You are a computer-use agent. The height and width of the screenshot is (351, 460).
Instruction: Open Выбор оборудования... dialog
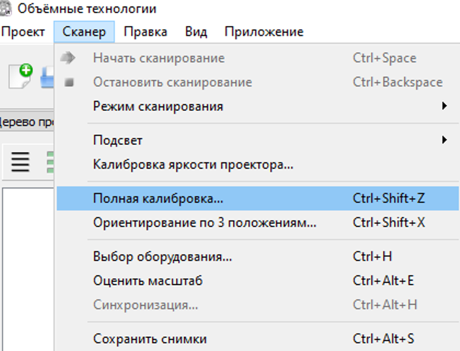tap(162, 256)
